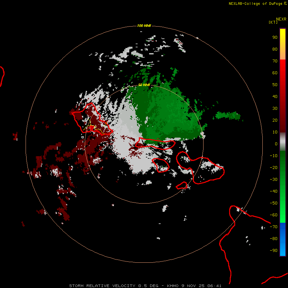Click the [KT] units label

[x=273, y=22]
